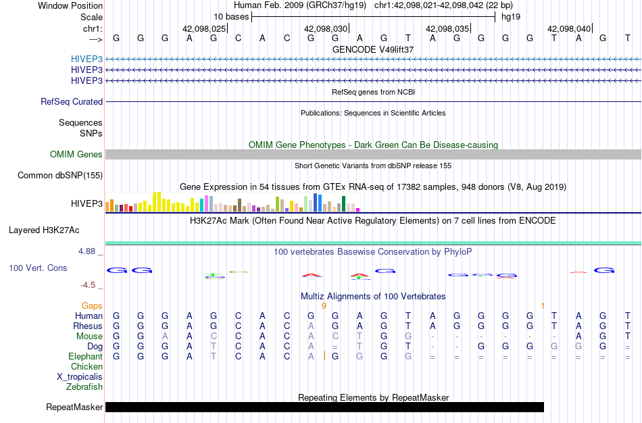Click the H3K27Ac Mark track title
Viewport: 642px width, 423px height.
[373, 221]
